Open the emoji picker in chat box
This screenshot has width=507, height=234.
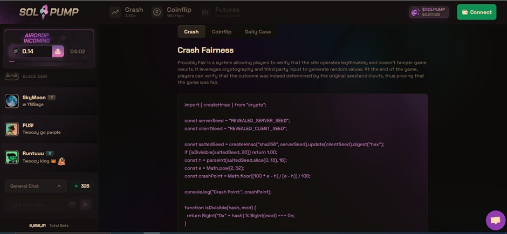click(72, 204)
